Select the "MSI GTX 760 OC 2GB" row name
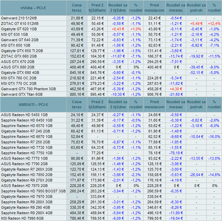222x221 pixels. point(19,78)
